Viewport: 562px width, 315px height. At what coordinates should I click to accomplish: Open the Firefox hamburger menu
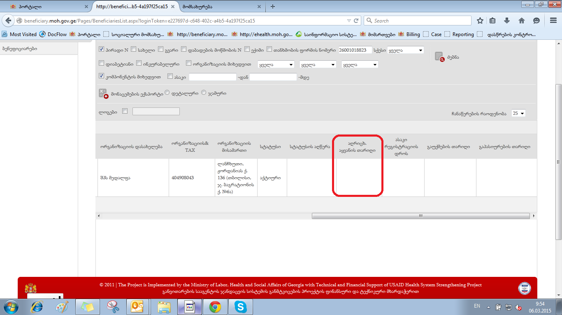coord(553,21)
